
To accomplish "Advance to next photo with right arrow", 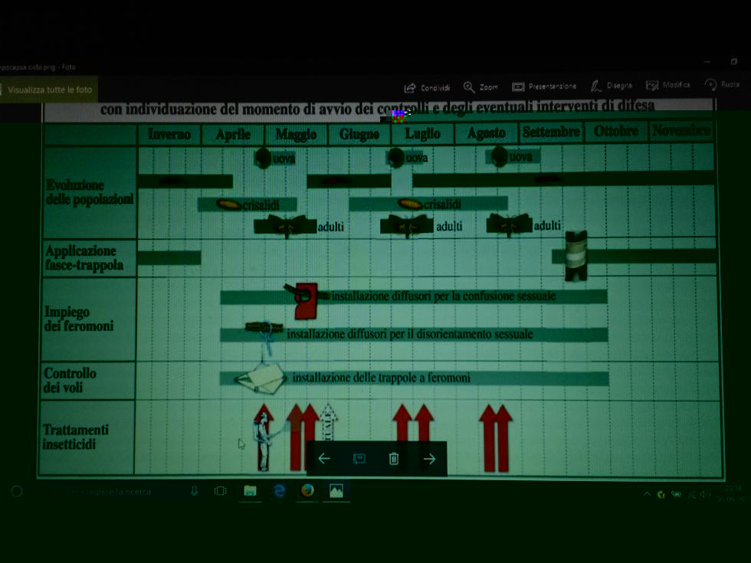I will (x=429, y=459).
